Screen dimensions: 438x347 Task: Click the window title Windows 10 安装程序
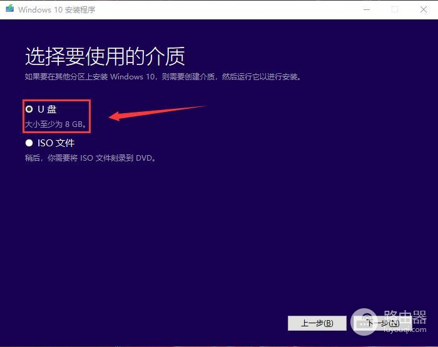[57, 10]
